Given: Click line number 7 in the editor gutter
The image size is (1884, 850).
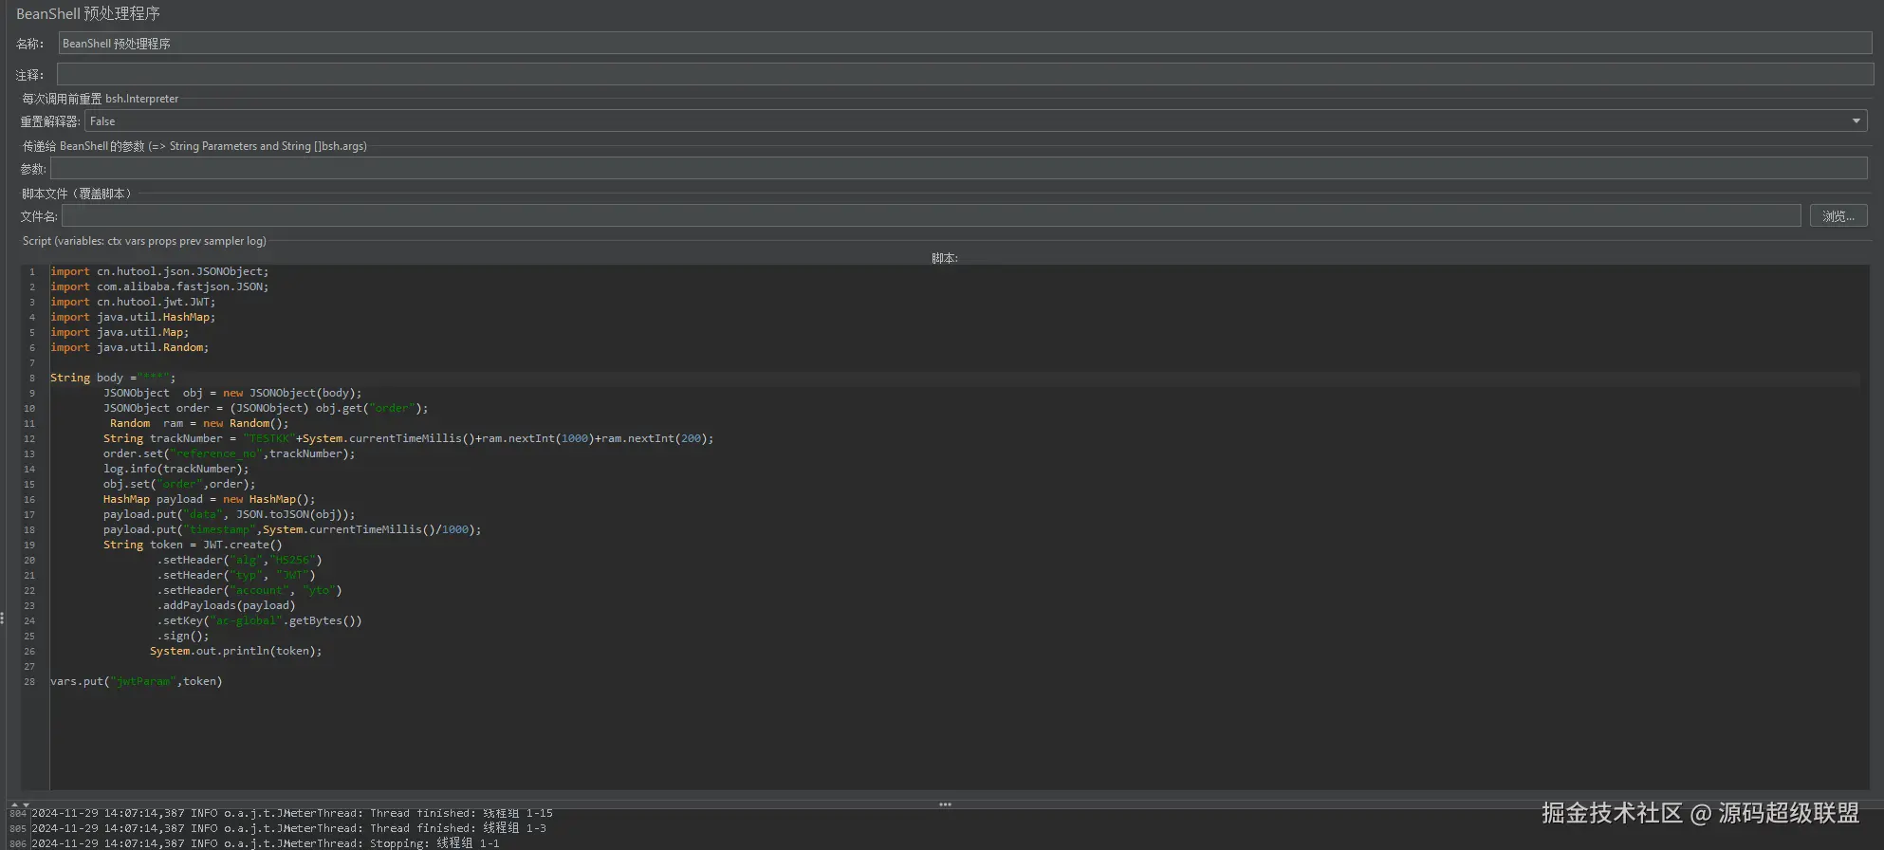Looking at the screenshot, I should [32, 362].
